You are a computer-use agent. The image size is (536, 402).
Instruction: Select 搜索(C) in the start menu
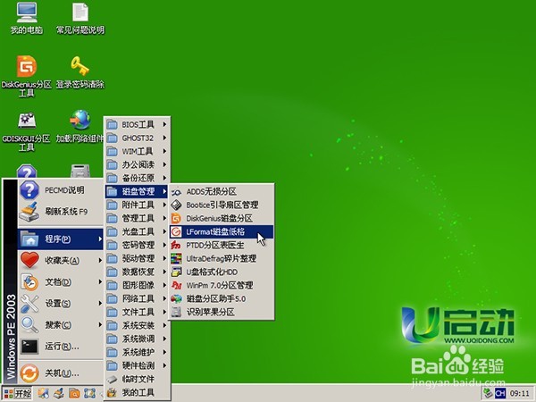[61, 325]
